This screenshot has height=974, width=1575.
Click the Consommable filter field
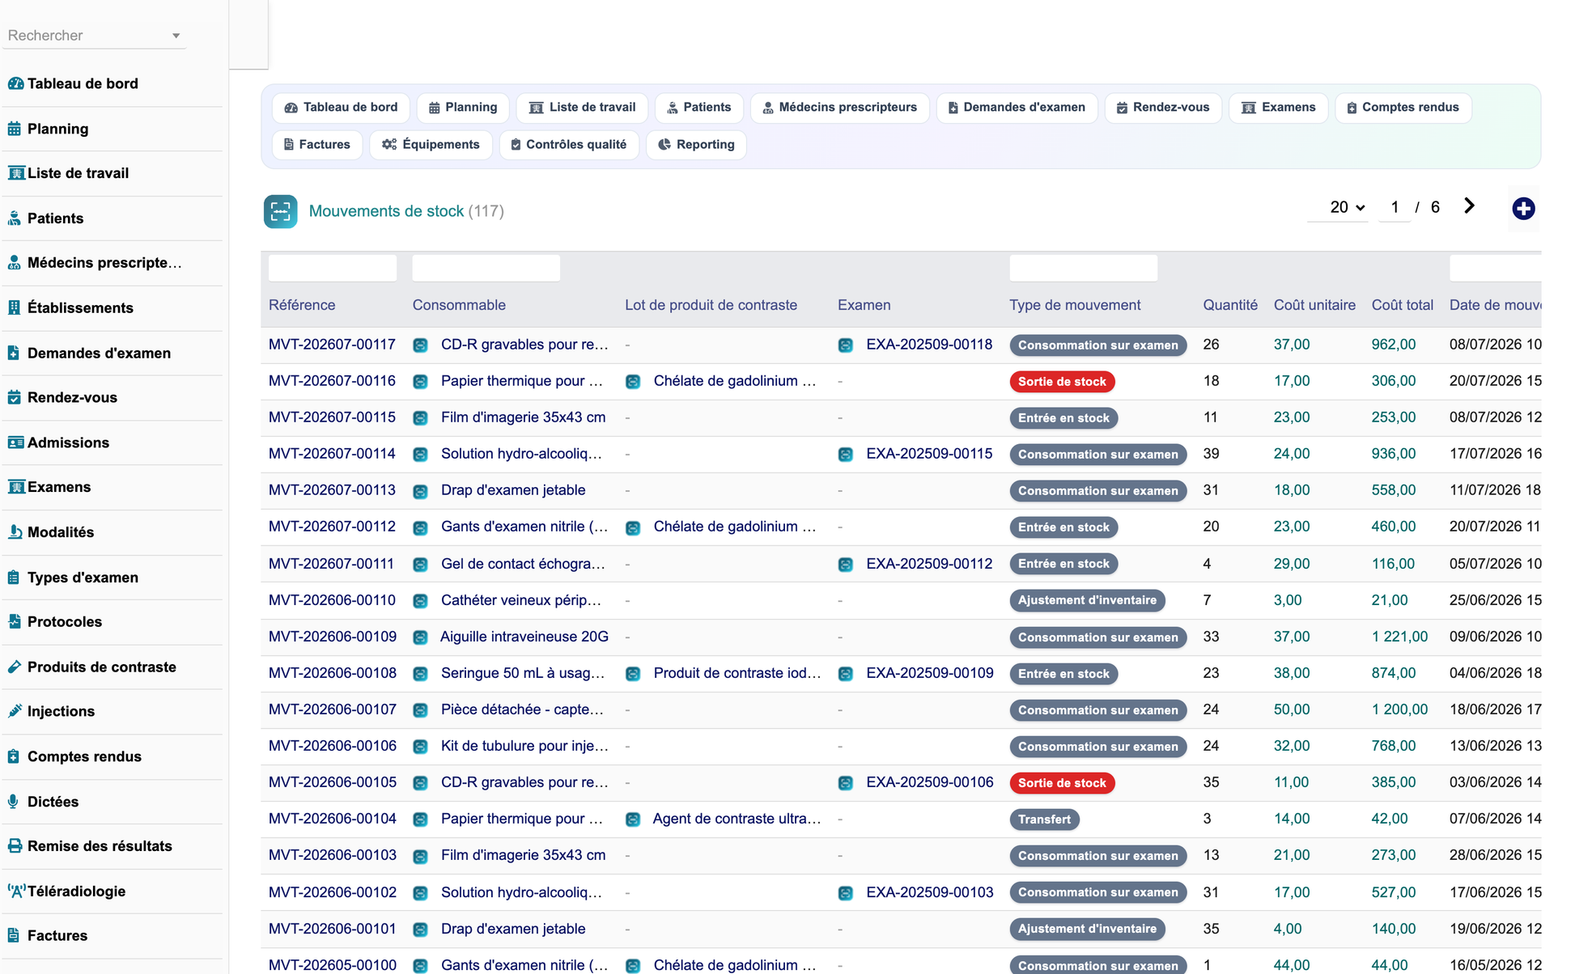(486, 268)
